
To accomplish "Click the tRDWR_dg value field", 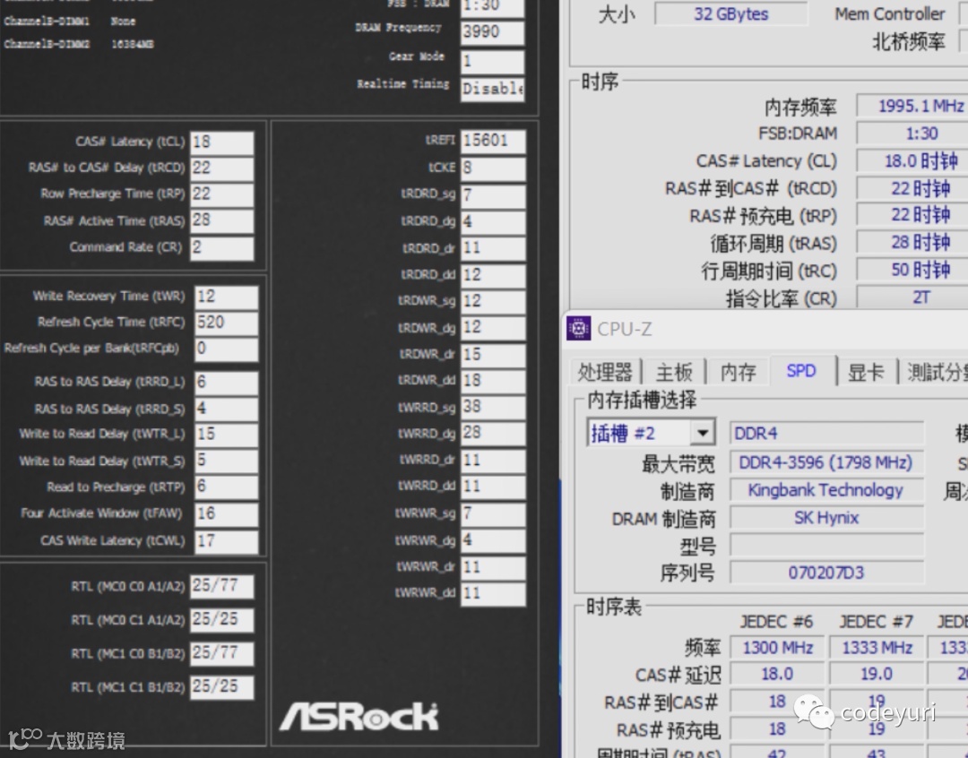I will coord(493,329).
